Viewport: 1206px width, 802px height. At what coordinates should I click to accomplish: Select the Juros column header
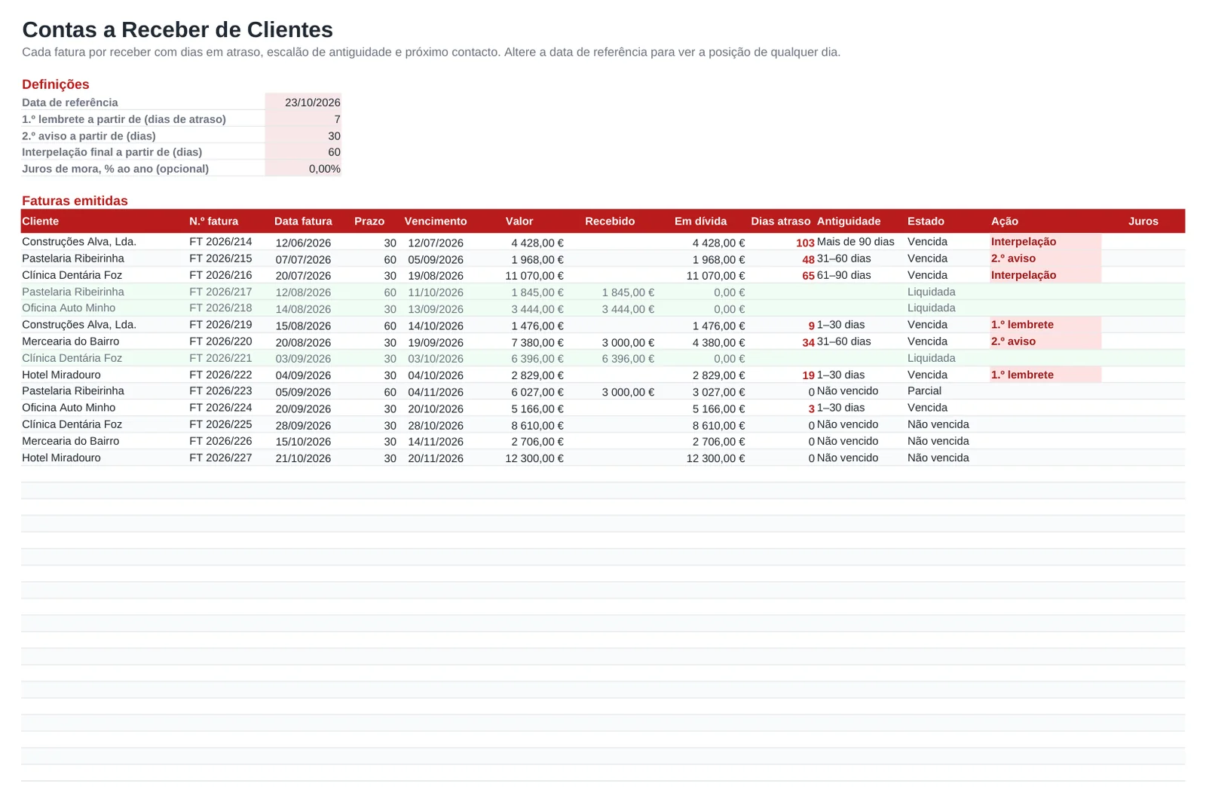(x=1143, y=221)
